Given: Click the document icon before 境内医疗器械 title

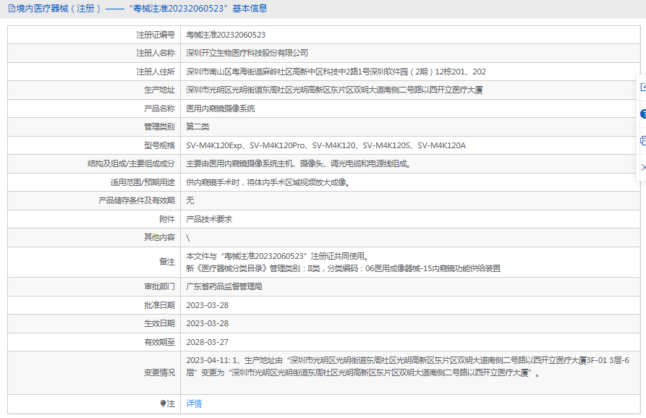Looking at the screenshot, I should click(x=12, y=8).
